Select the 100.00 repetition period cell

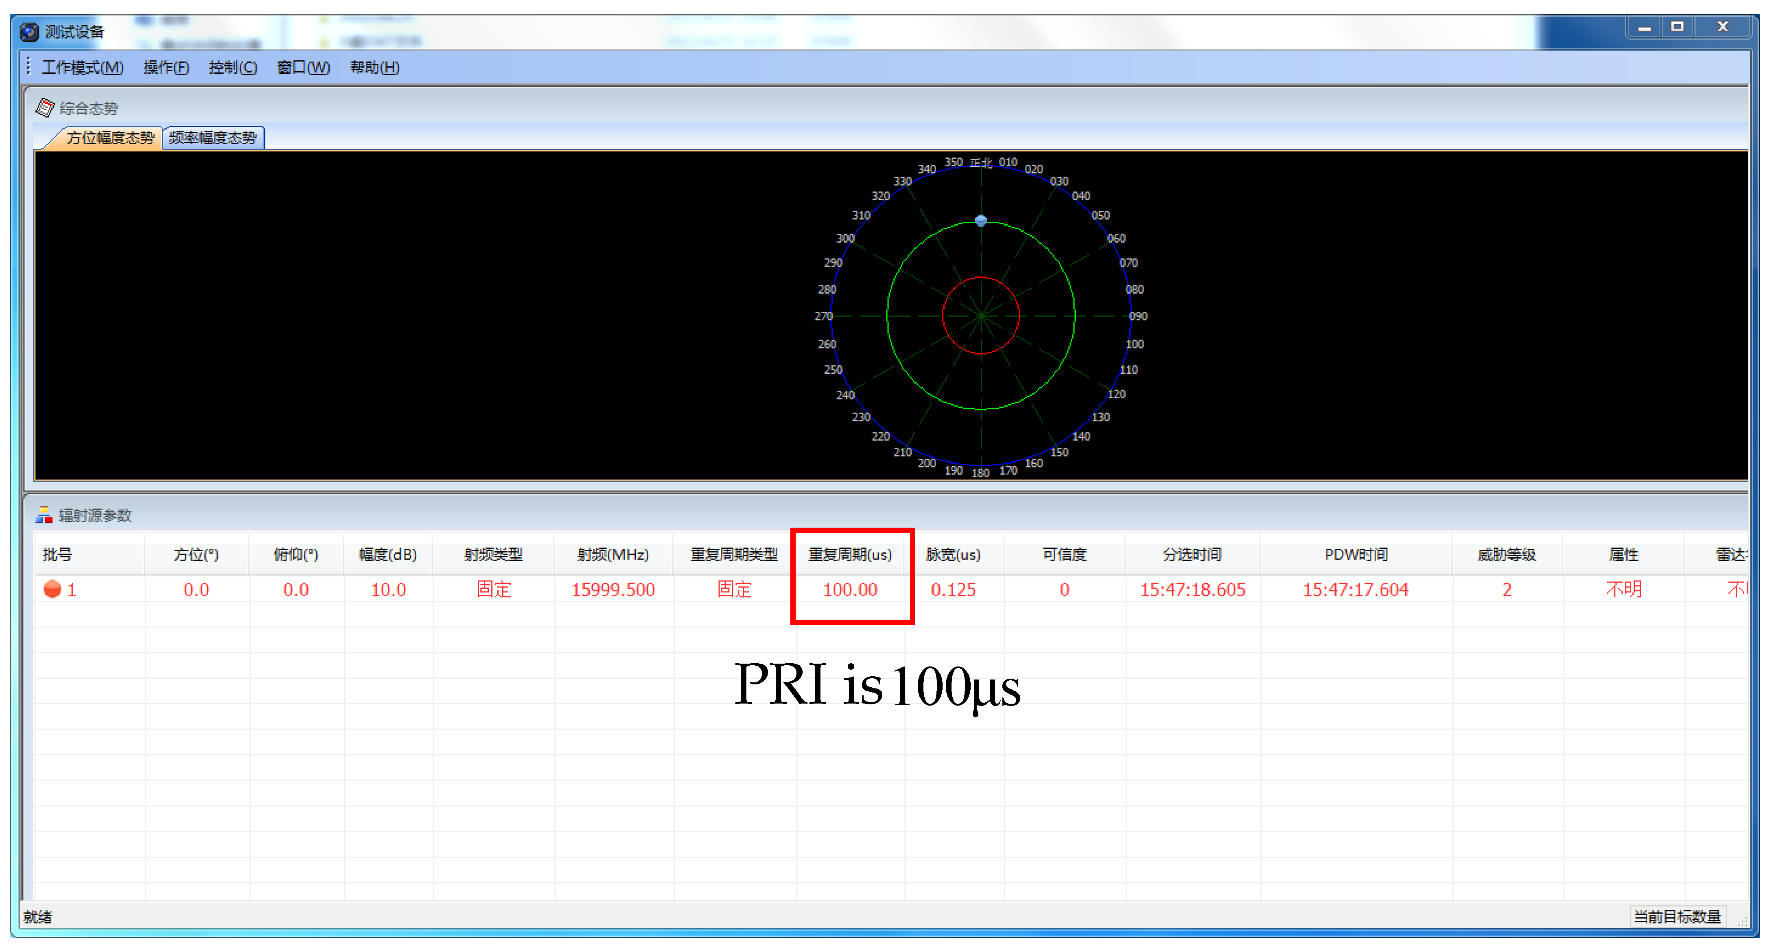pyautogui.click(x=850, y=590)
